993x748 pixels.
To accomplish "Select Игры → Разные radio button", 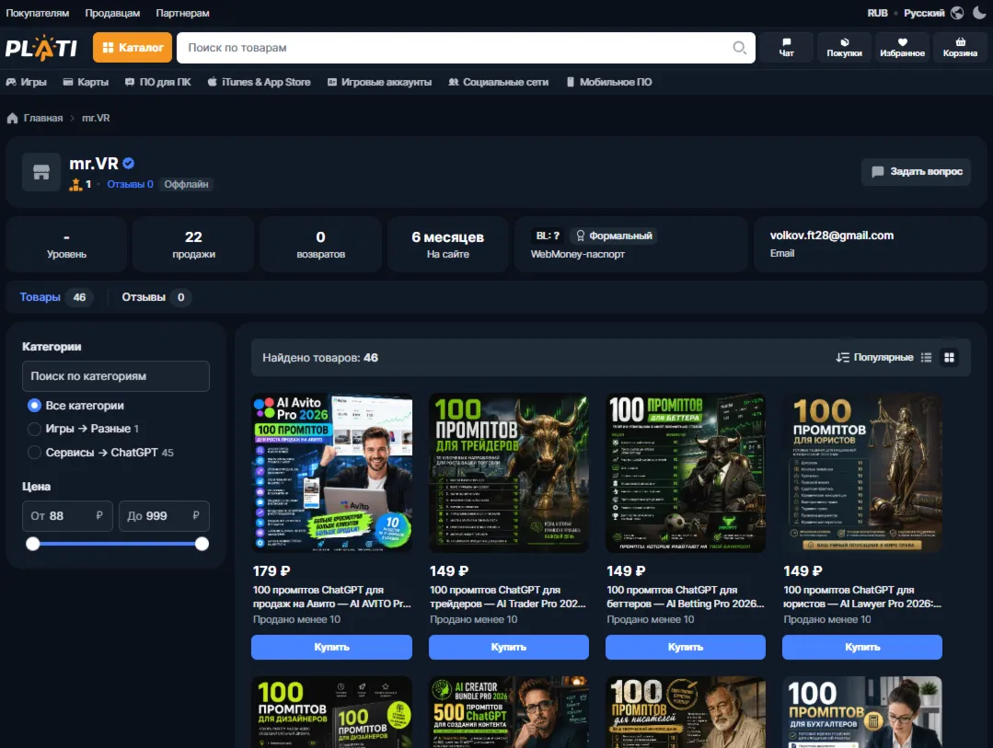I will pyautogui.click(x=34, y=429).
